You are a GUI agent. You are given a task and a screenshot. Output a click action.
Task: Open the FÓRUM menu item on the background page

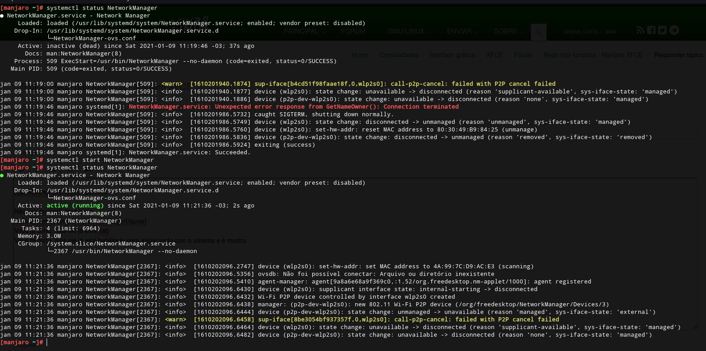[353, 31]
